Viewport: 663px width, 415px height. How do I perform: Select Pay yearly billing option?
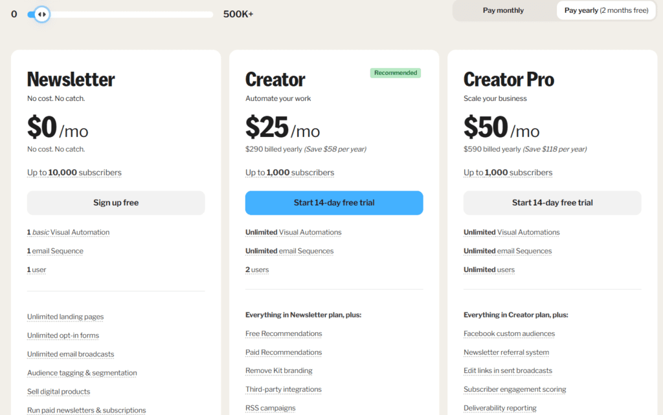[x=606, y=10]
